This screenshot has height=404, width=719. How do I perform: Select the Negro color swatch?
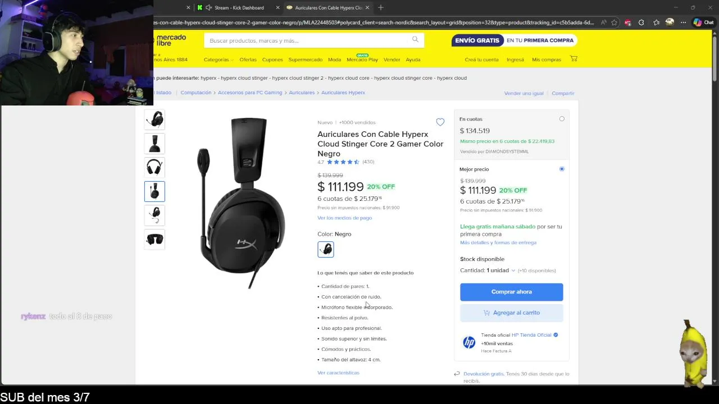click(326, 249)
